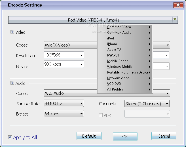Open the Common Audio submenu
Image resolution: width=186 pixels, height=147 pixels.
[x=125, y=33]
